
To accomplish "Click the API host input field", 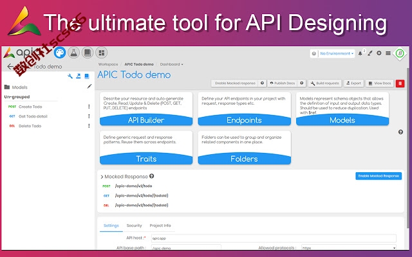I will pyautogui.click(x=274, y=238).
